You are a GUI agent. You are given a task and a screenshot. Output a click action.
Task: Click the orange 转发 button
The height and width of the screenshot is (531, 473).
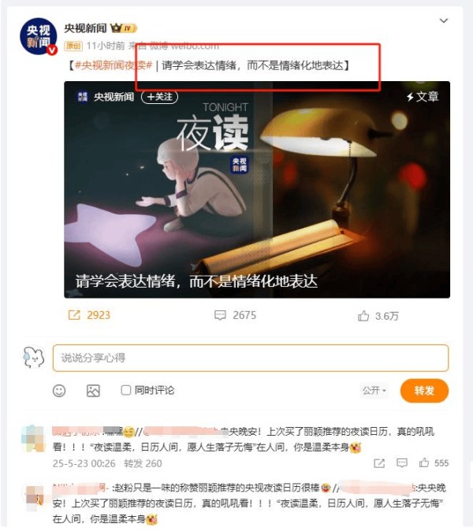[424, 391]
